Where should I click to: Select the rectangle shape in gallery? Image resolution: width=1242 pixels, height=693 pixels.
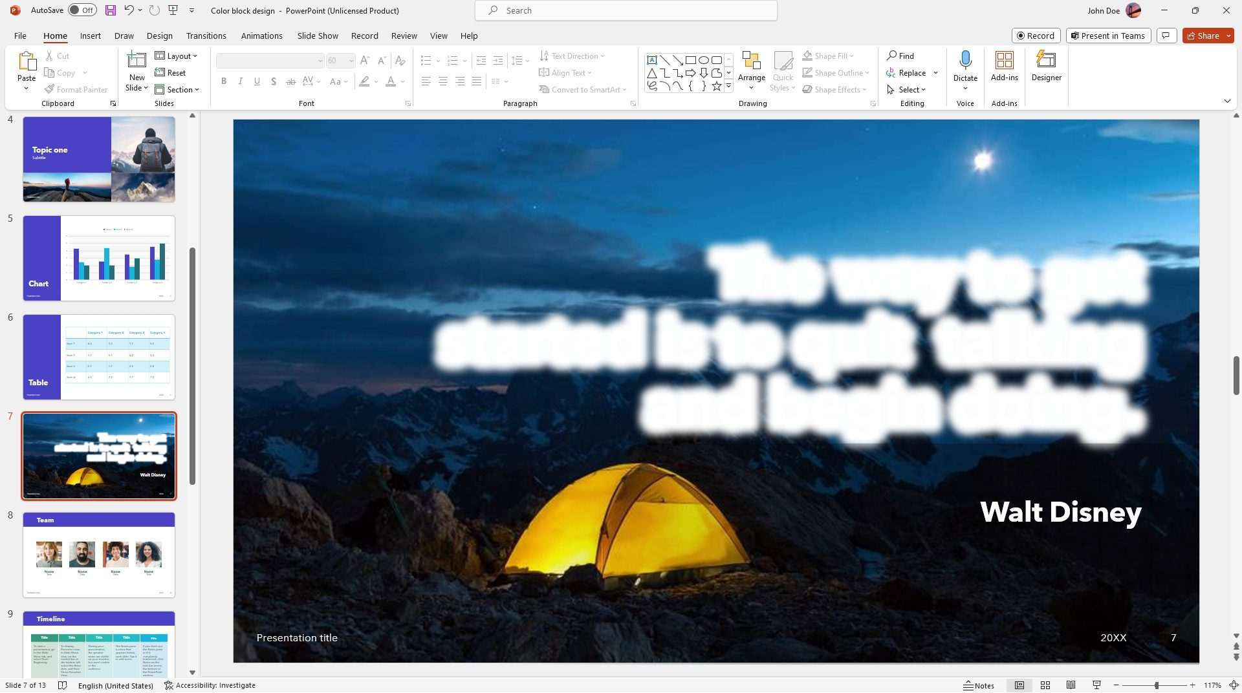[x=691, y=60]
